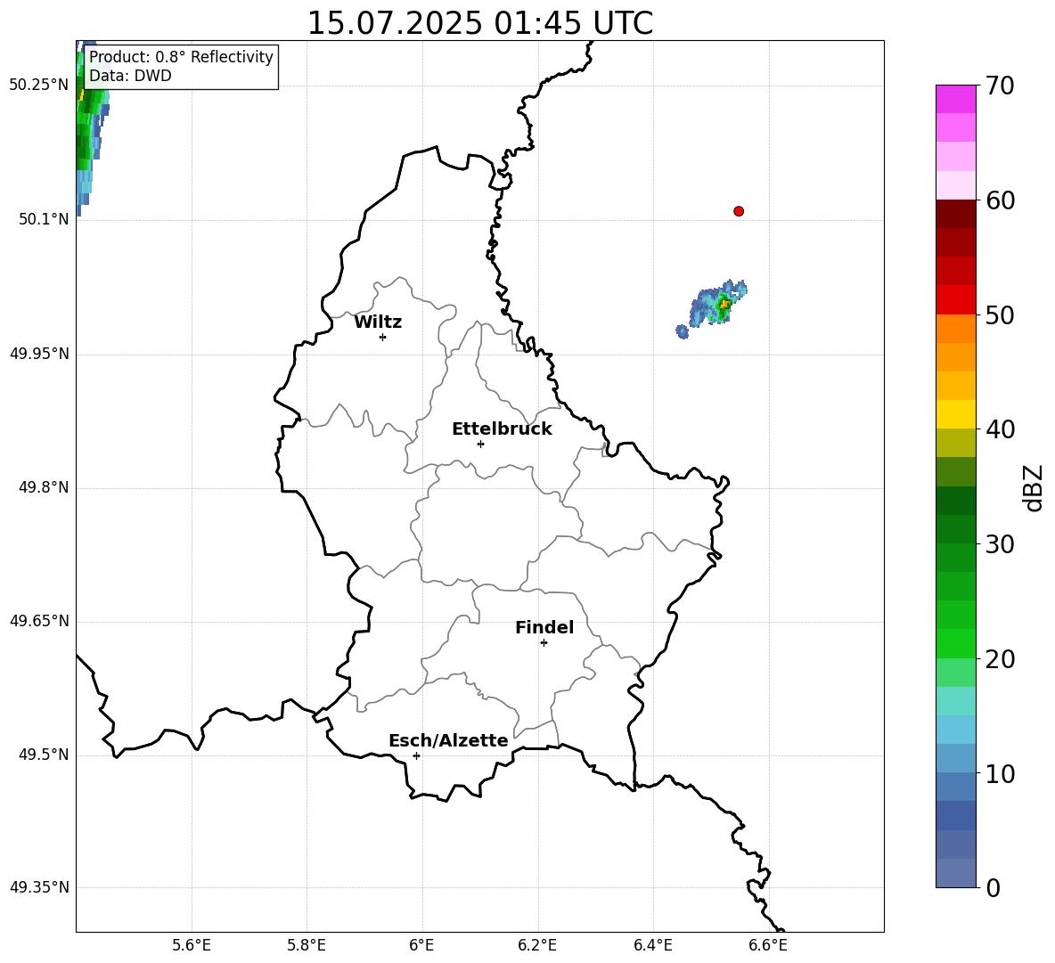Click the colorbar label 60
The image size is (1055, 963).
(x=1001, y=200)
